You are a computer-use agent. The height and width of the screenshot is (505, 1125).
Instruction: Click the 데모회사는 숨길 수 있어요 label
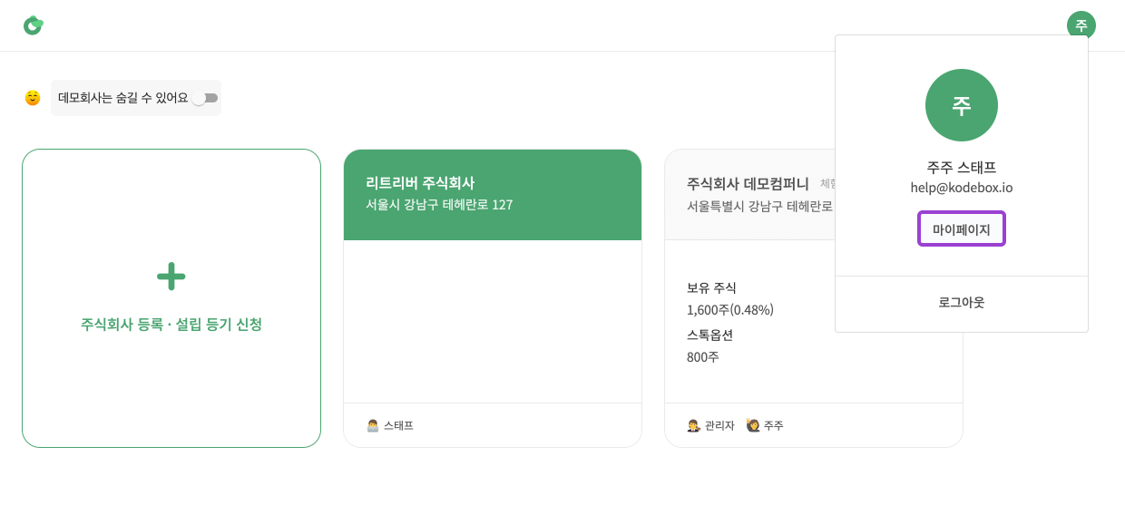[x=122, y=98]
